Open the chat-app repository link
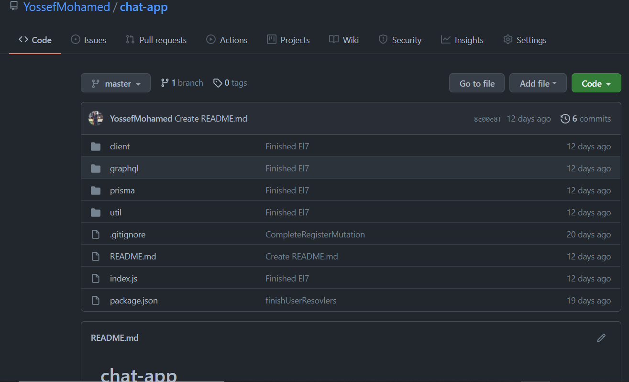629x382 pixels. pos(143,7)
